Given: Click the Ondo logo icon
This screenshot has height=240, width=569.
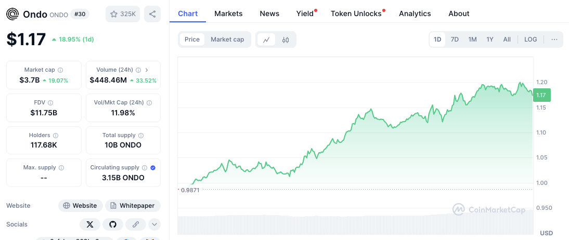Looking at the screenshot, I should 12,14.
